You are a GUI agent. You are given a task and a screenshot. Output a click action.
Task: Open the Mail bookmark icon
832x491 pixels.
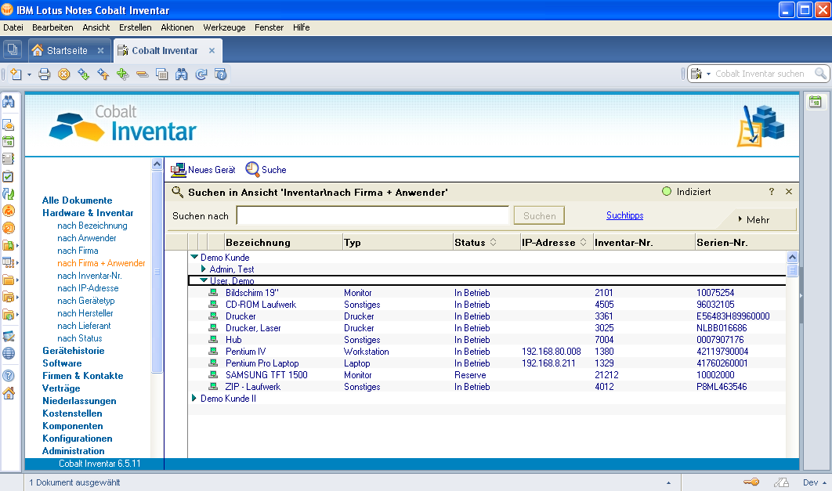9,125
